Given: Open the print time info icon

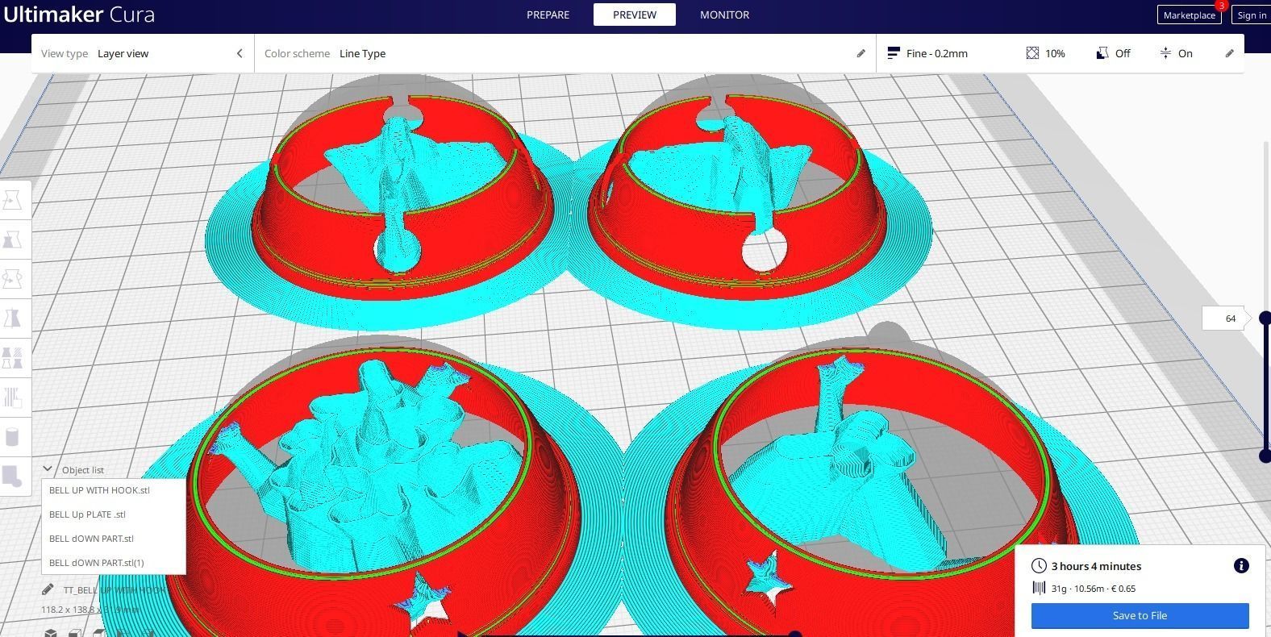Looking at the screenshot, I should [1241, 566].
